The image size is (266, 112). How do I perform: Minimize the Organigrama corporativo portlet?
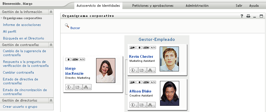pyautogui.click(x=254, y=17)
